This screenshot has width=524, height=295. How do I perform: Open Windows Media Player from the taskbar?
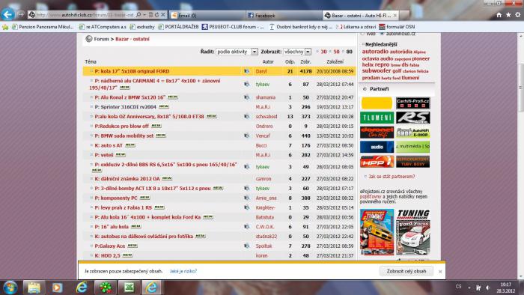[57, 288]
